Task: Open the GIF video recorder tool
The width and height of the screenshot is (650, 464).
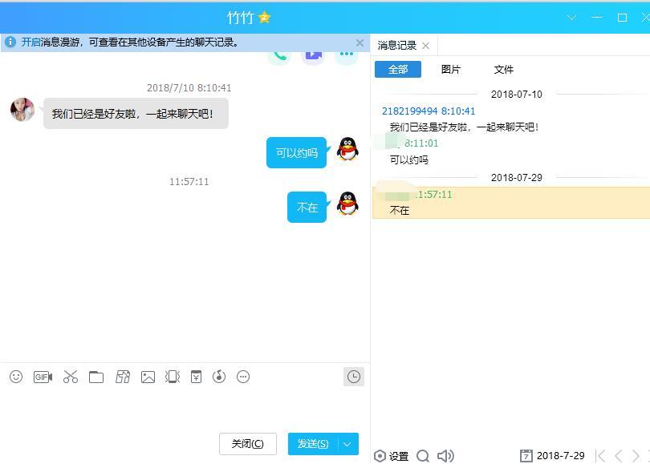Action: click(43, 377)
